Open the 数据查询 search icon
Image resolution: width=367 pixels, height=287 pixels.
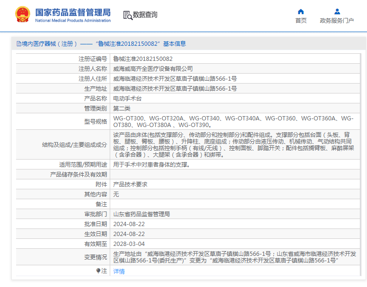(x=128, y=15)
